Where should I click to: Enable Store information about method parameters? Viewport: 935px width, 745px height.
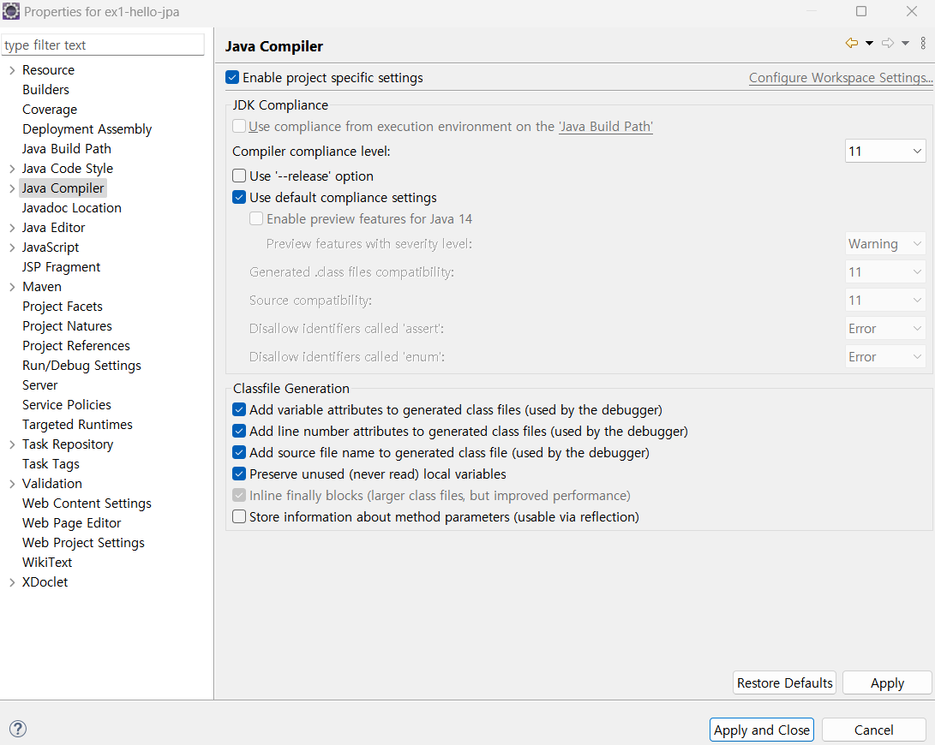click(239, 516)
